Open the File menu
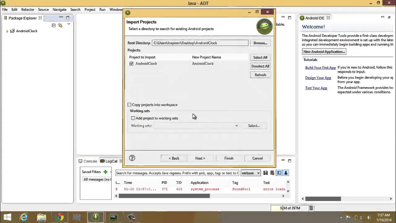The width and height of the screenshot is (396, 223). tap(5, 10)
